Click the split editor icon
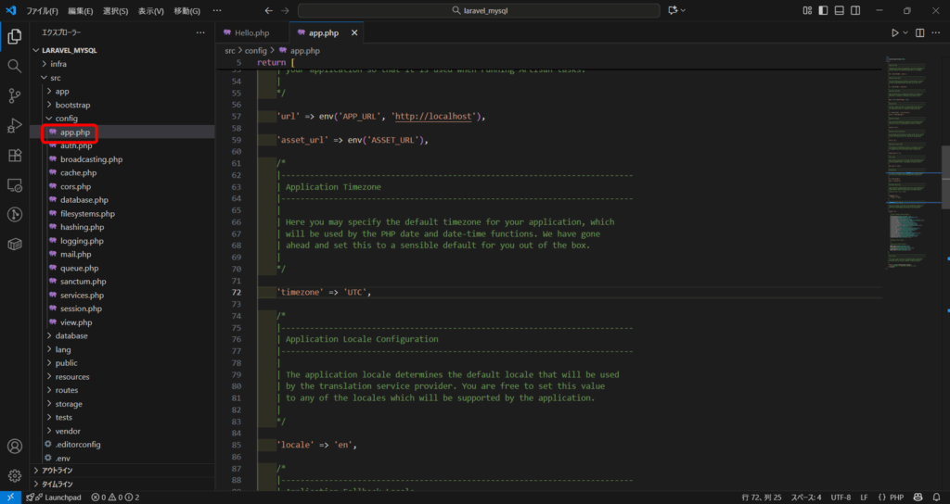Image resolution: width=950 pixels, height=504 pixels. (920, 32)
